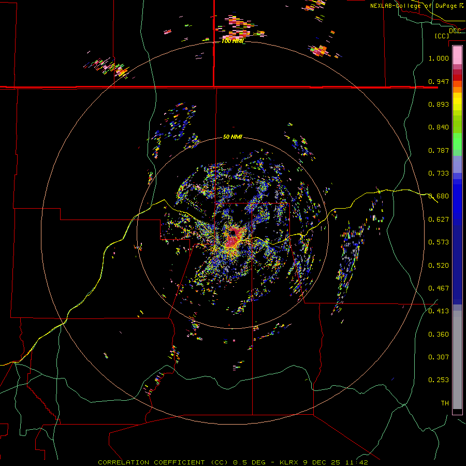Select the 0.253 scale value
Screen dimensions: 466x466
pos(439,380)
